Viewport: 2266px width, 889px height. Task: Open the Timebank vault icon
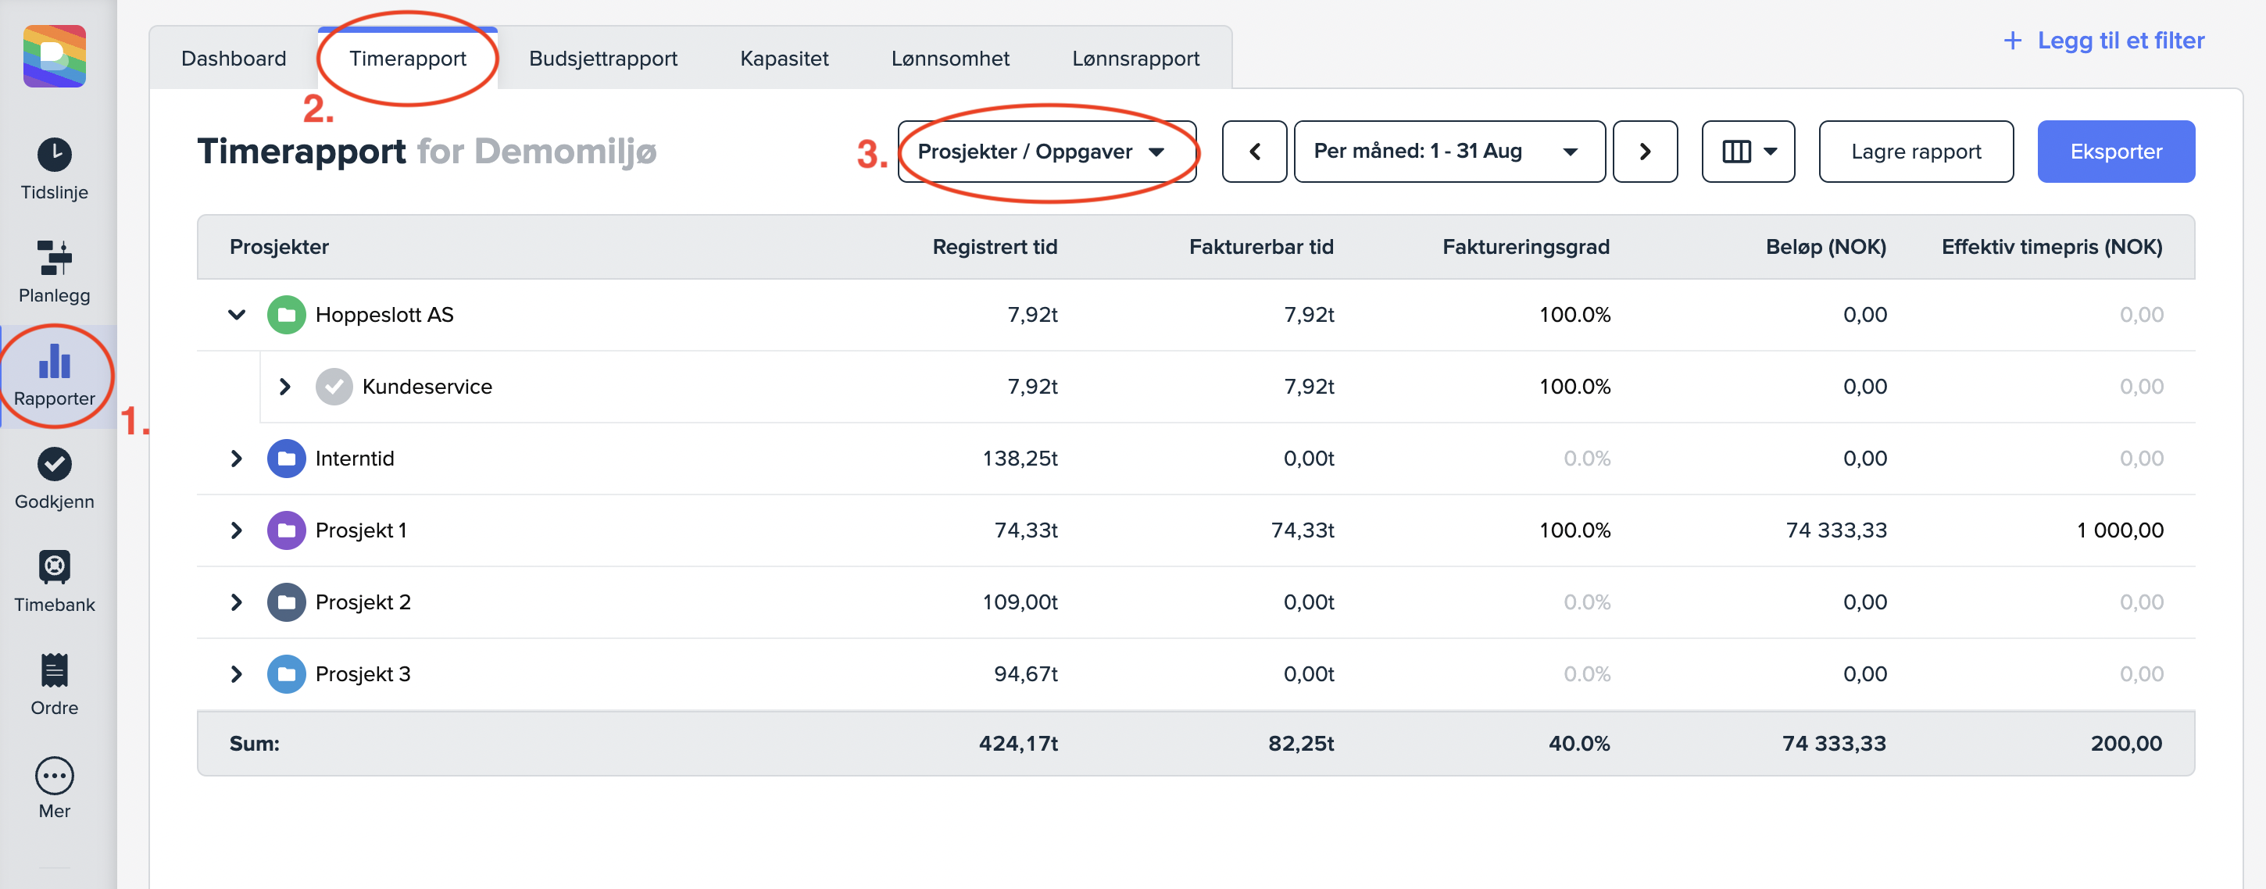pyautogui.click(x=55, y=567)
